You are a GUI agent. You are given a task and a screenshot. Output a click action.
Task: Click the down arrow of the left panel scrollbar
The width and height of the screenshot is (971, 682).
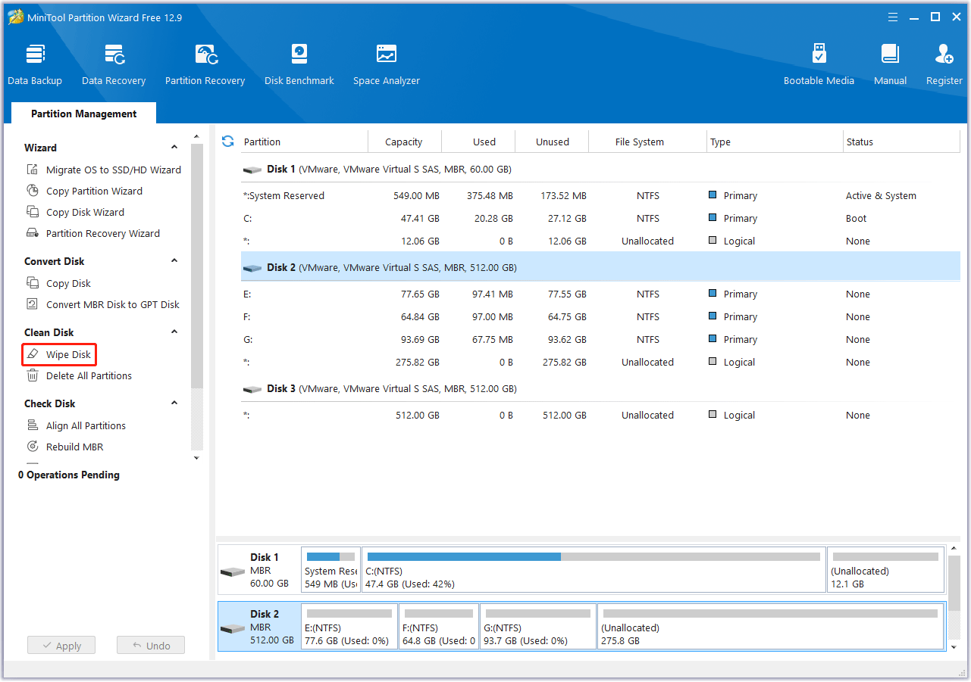coord(197,457)
